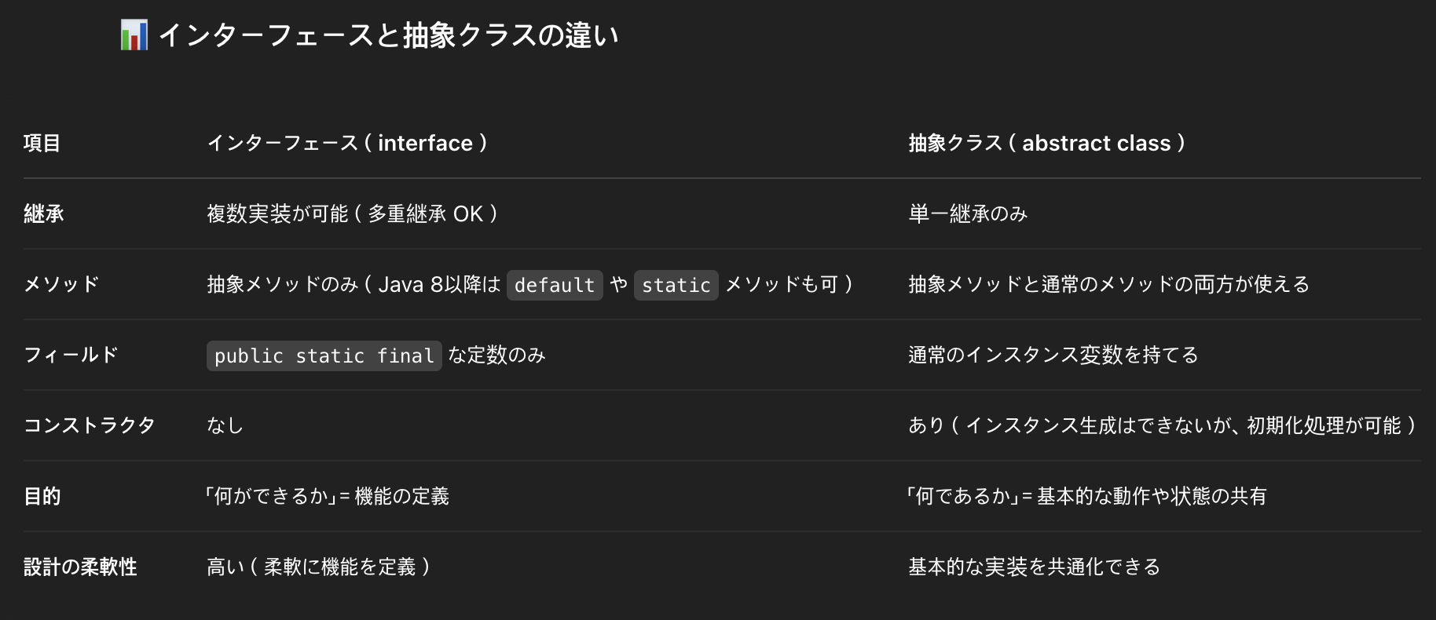
Task: Click the public static final code badge
Action: tap(324, 356)
